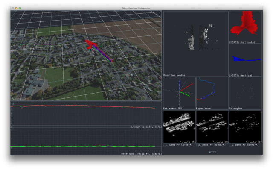Close the Visualisation window with red button
Viewport: 273px width, 171px height.
point(13,8)
